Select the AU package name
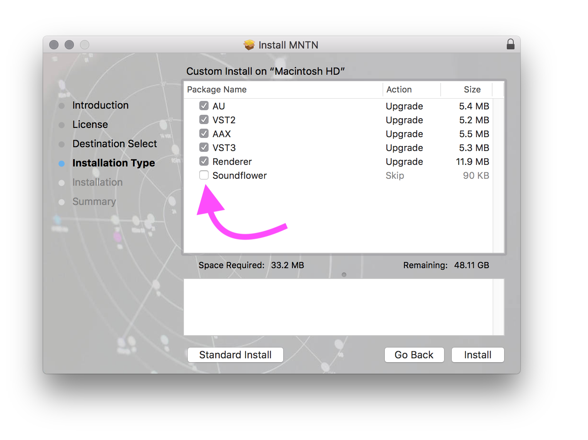Image resolution: width=588 pixels, height=440 pixels. [219, 106]
